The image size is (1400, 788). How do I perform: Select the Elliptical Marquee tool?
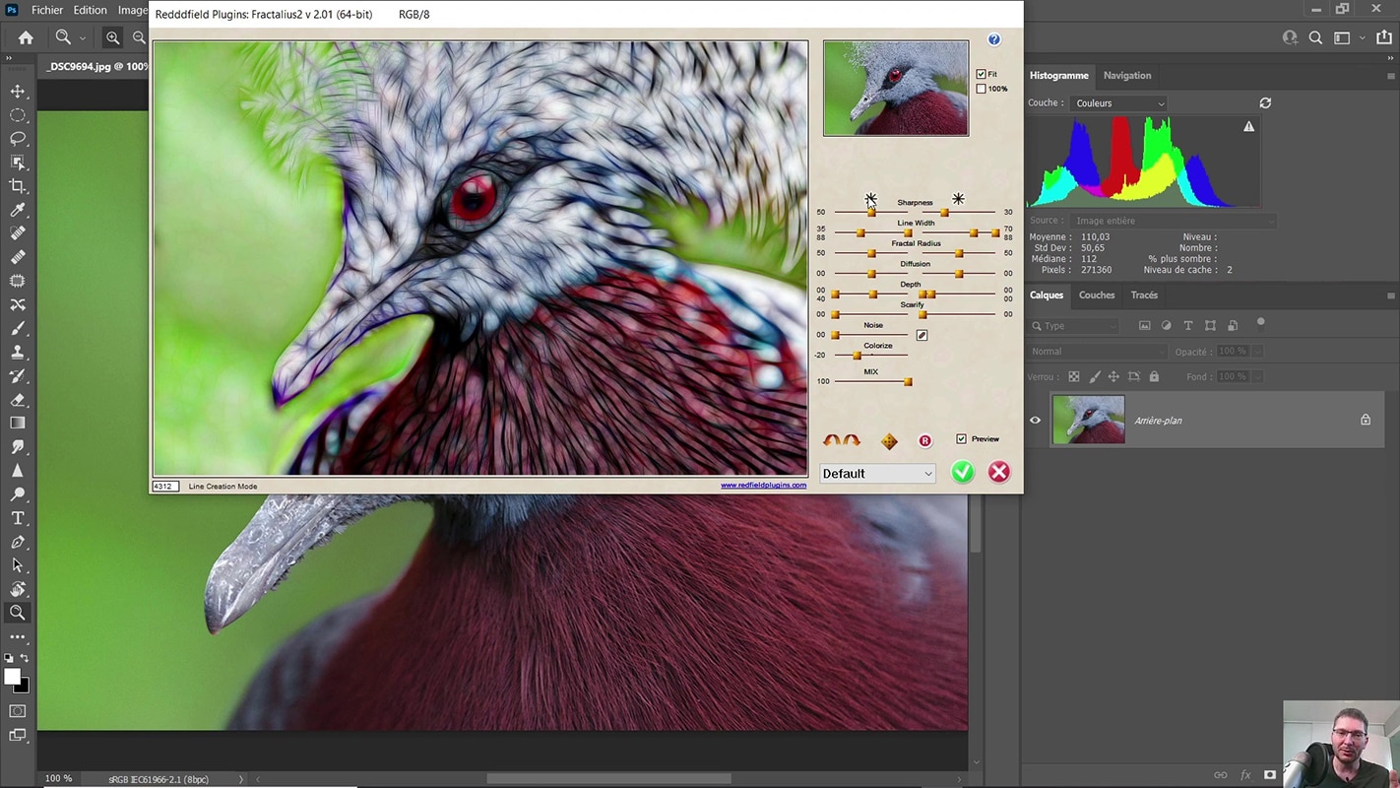click(18, 115)
